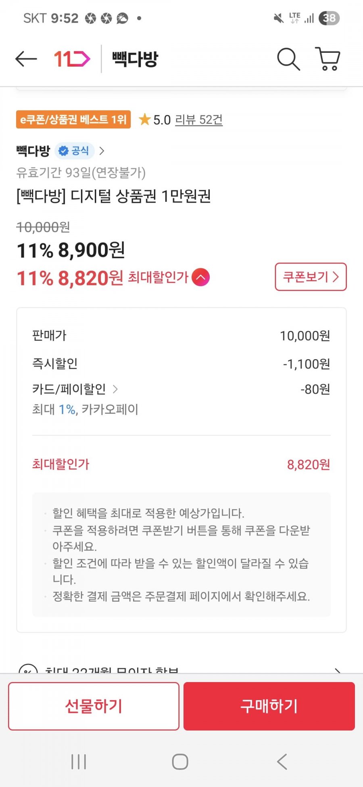Tap the 빽다방 header title
Image resolution: width=363 pixels, height=787 pixels.
pyautogui.click(x=135, y=59)
